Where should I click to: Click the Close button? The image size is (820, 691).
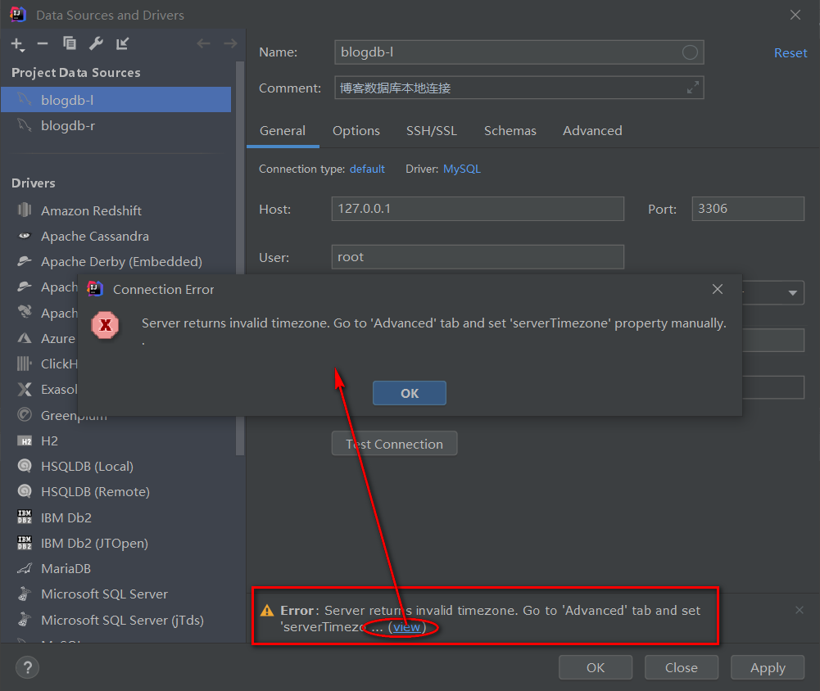[x=681, y=667]
